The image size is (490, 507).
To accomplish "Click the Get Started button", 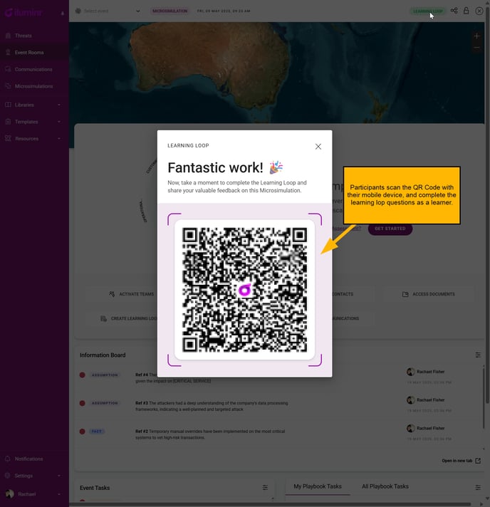I will (390, 229).
